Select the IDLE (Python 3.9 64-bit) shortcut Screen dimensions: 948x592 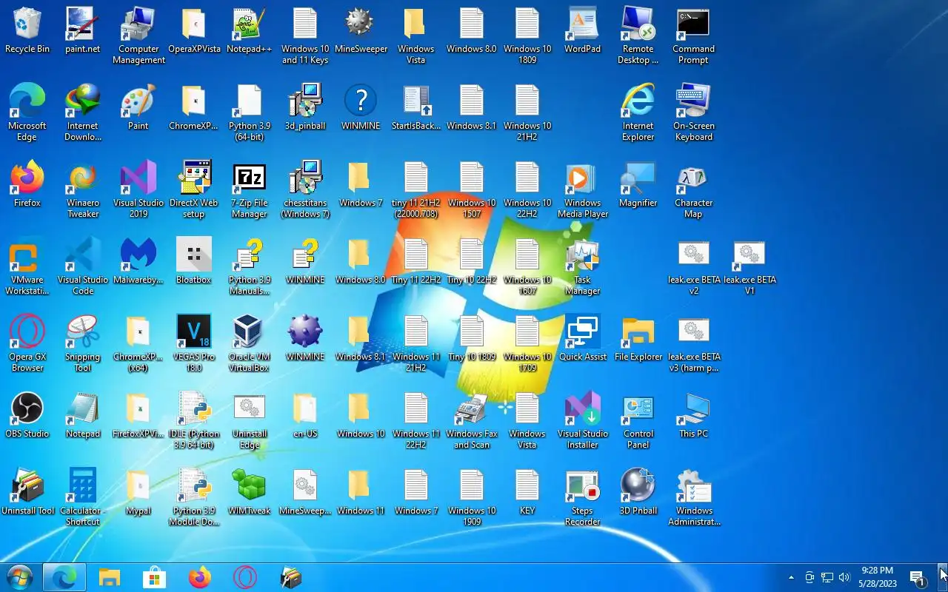click(x=194, y=421)
